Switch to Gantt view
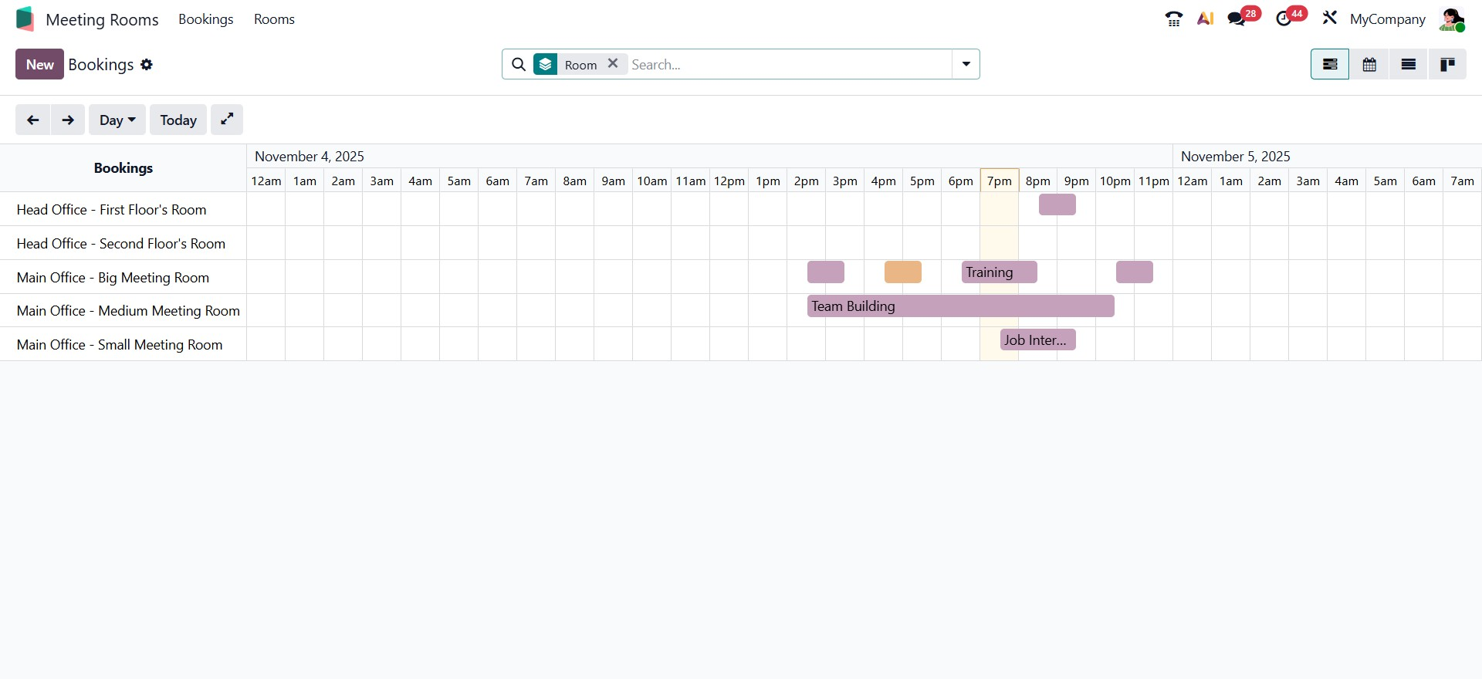This screenshot has width=1482, height=679. tap(1330, 64)
